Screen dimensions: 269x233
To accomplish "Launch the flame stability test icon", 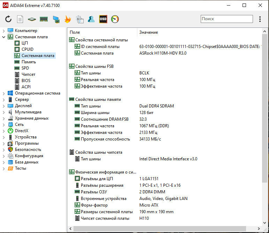I will (68, 19).
